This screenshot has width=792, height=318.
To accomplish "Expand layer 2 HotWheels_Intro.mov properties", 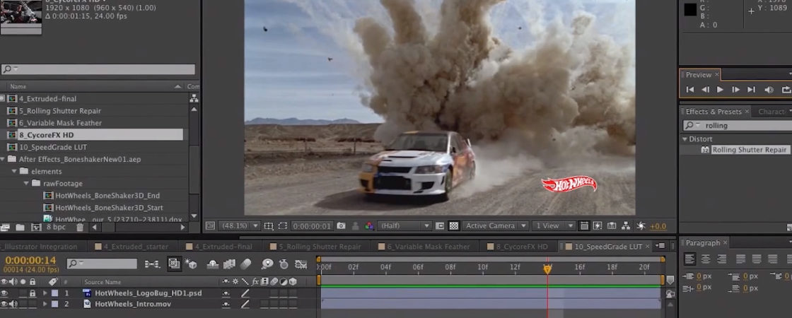I will (x=45, y=304).
